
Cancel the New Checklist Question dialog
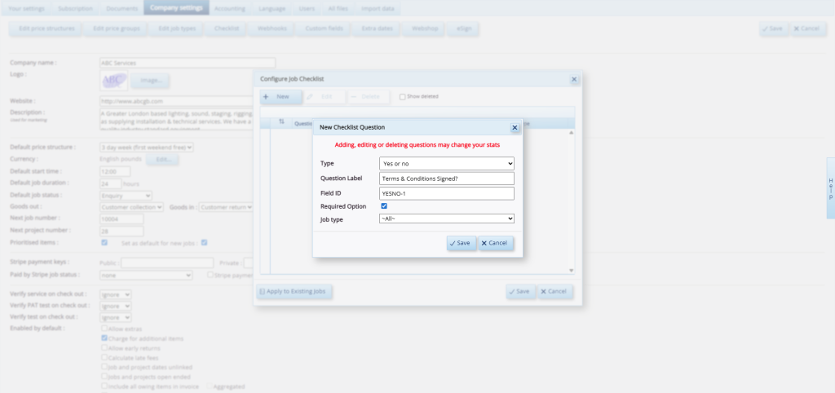(496, 243)
